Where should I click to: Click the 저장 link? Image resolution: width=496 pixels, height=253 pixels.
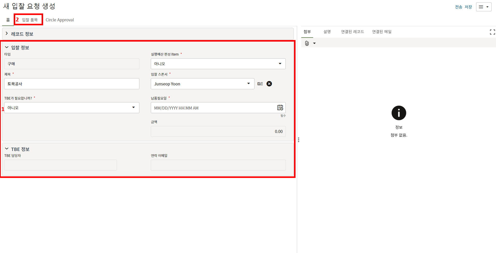point(468,7)
